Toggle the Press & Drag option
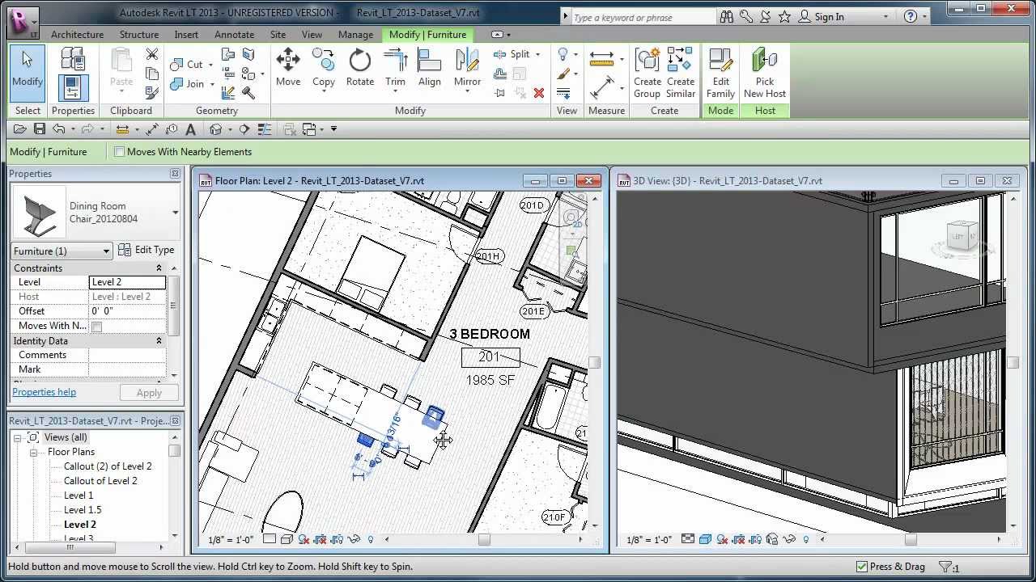This screenshot has height=582, width=1036. (863, 566)
